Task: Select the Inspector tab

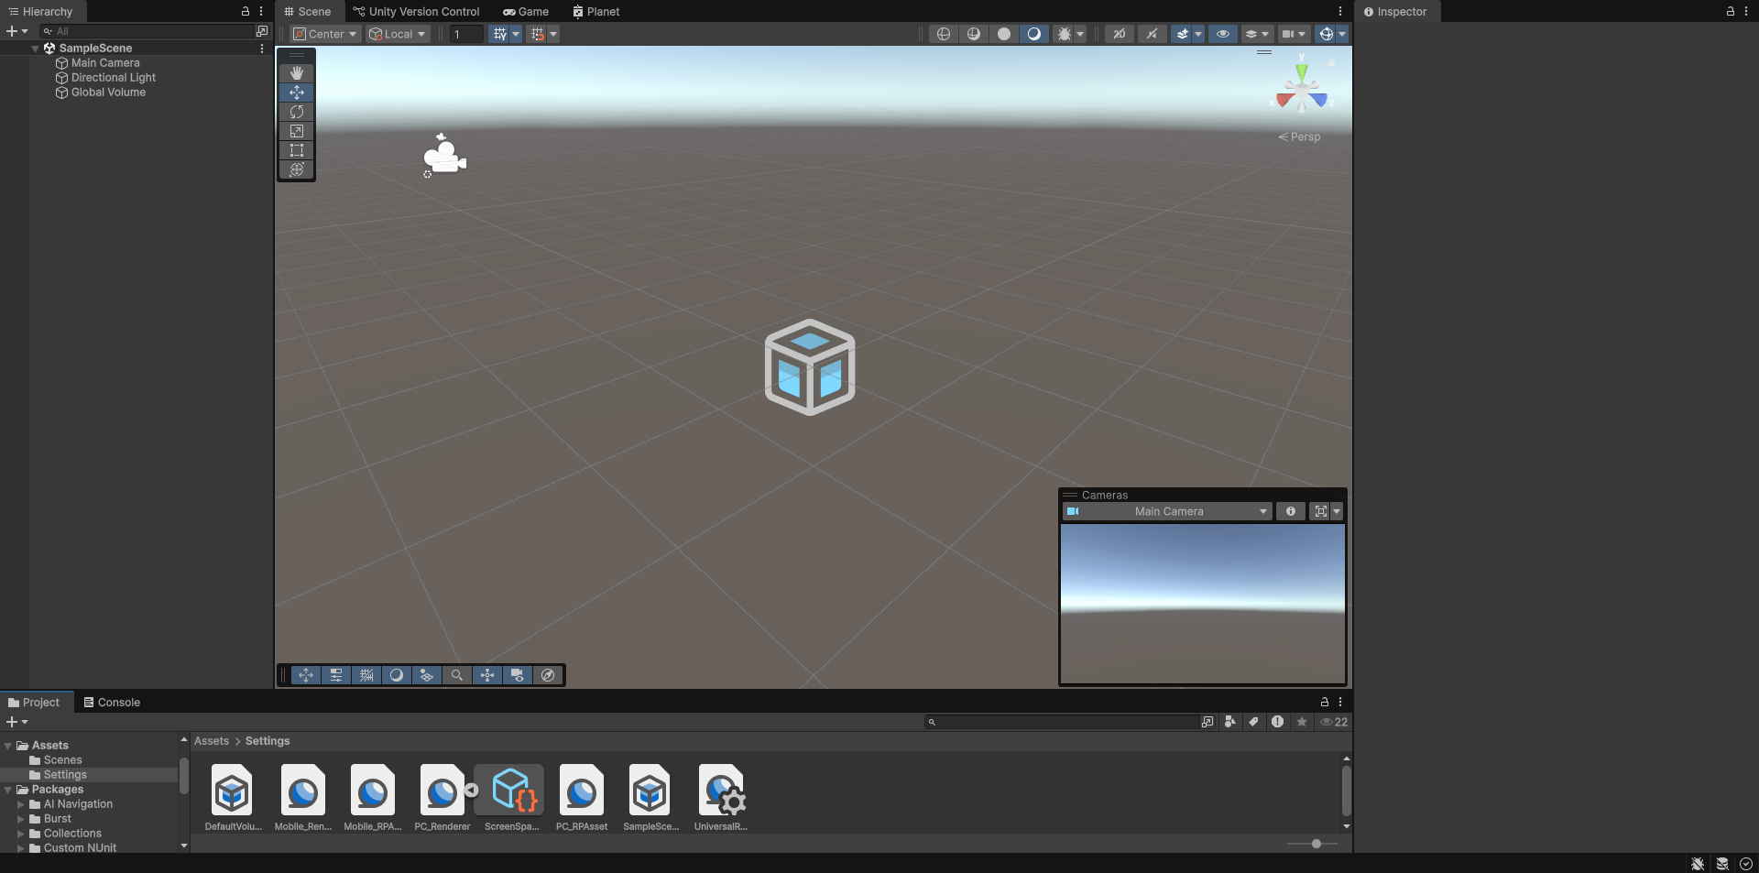Action: point(1395,12)
